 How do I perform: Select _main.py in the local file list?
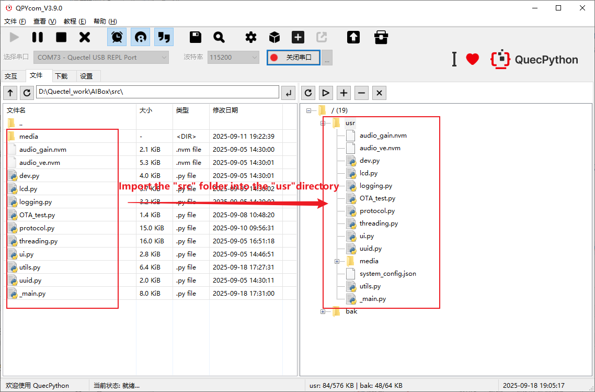32,294
